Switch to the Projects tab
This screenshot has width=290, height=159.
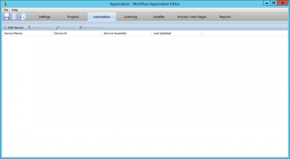click(x=73, y=17)
